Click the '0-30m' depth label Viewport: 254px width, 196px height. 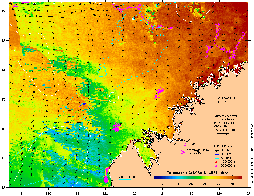pyautogui.click(x=225, y=150)
